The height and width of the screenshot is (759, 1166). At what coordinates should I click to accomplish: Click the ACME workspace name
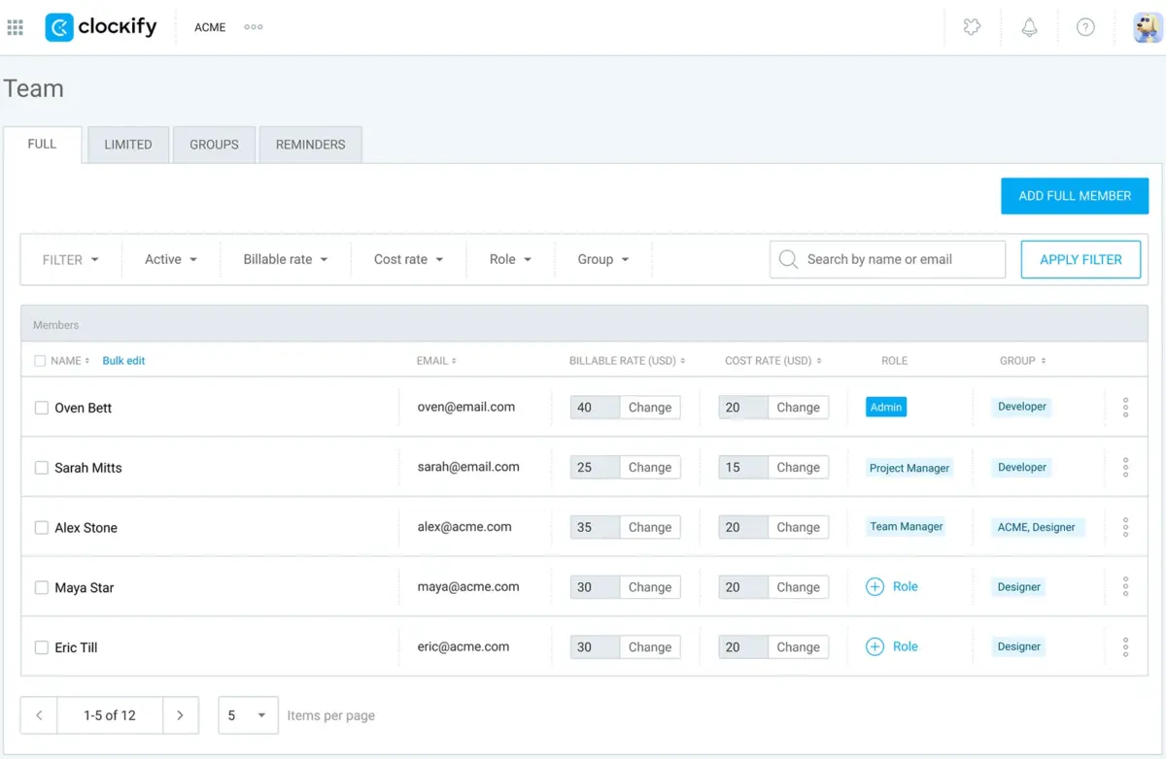coord(210,27)
